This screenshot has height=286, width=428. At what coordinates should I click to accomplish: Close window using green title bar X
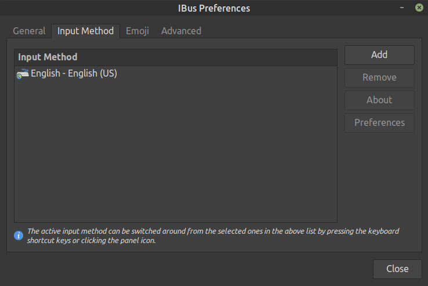coord(418,8)
